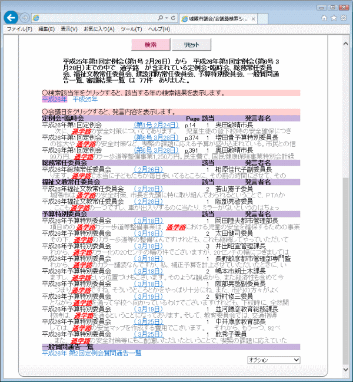Click the browser forward arrow button
The width and height of the screenshot is (353, 382).
[x=24, y=18]
